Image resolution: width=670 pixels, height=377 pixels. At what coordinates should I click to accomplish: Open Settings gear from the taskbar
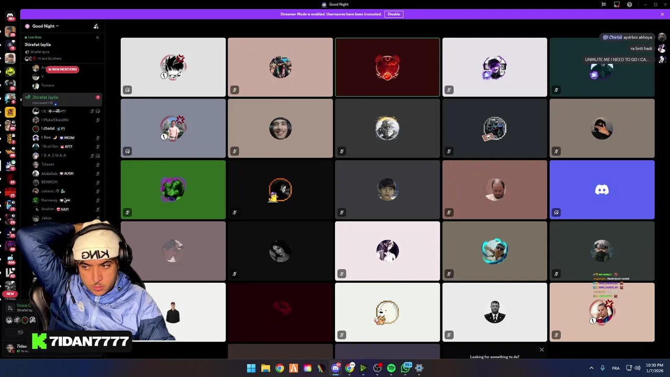(x=419, y=368)
